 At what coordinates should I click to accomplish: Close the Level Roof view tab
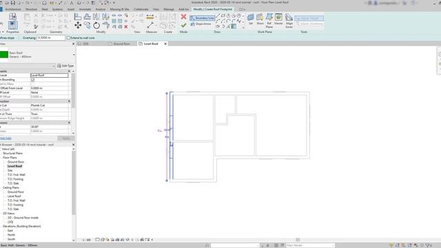pyautogui.click(x=165, y=43)
